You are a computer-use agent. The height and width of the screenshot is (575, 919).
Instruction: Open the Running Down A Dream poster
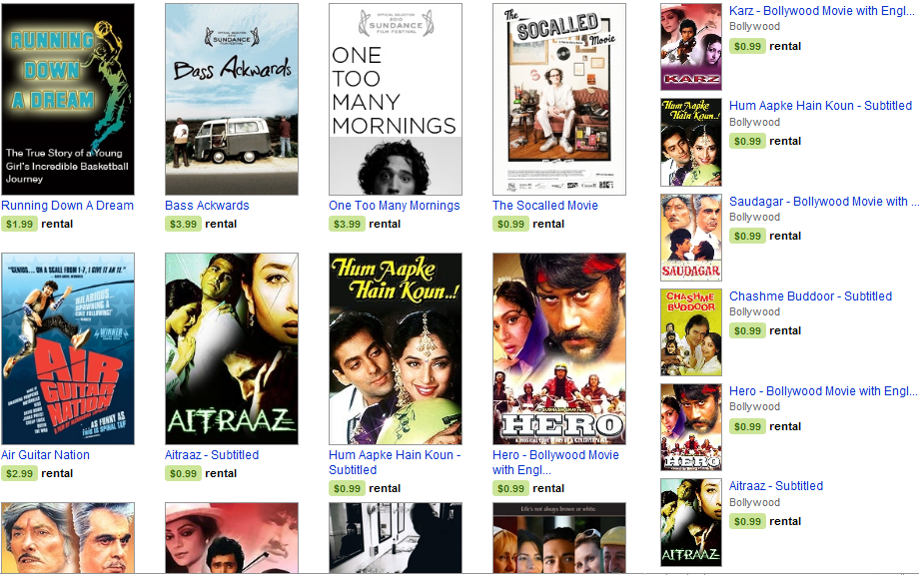click(67, 99)
